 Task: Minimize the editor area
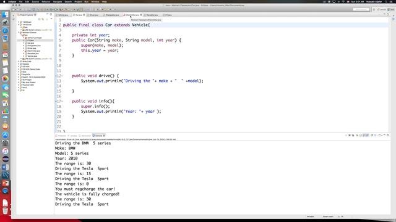(x=384, y=15)
